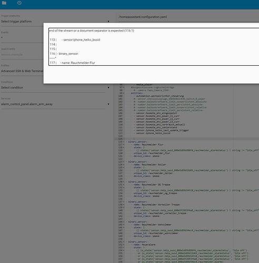Viewport: 259px width, 263px height.
Task: Click the Events input field
Action: point(22,38)
